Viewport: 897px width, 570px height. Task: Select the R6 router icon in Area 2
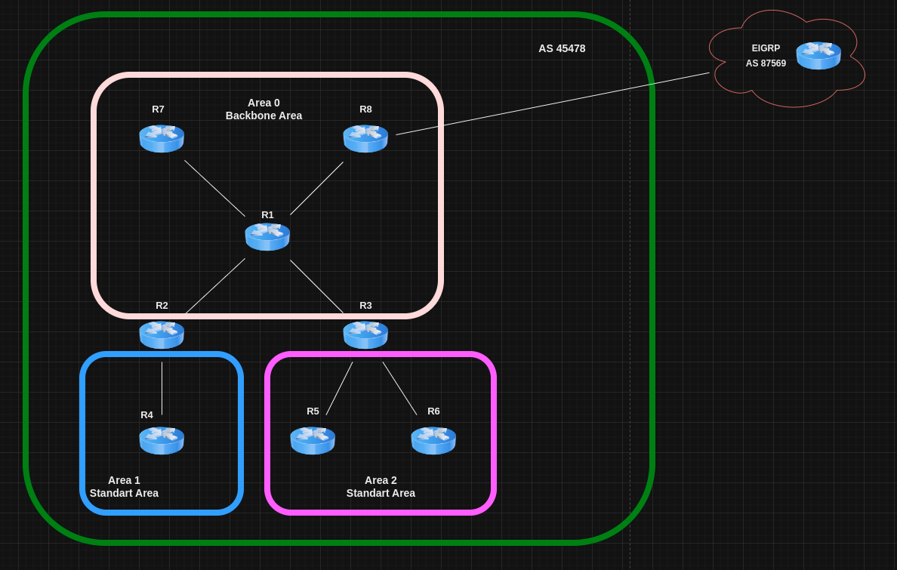tap(433, 440)
